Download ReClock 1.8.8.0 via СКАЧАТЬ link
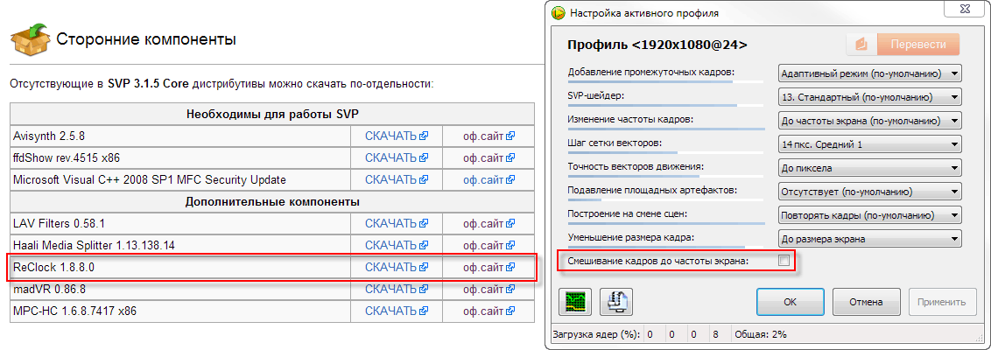The image size is (991, 350). pos(390,267)
